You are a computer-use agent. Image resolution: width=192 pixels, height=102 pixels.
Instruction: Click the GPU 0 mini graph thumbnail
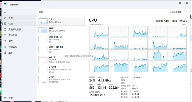tap(43, 69)
